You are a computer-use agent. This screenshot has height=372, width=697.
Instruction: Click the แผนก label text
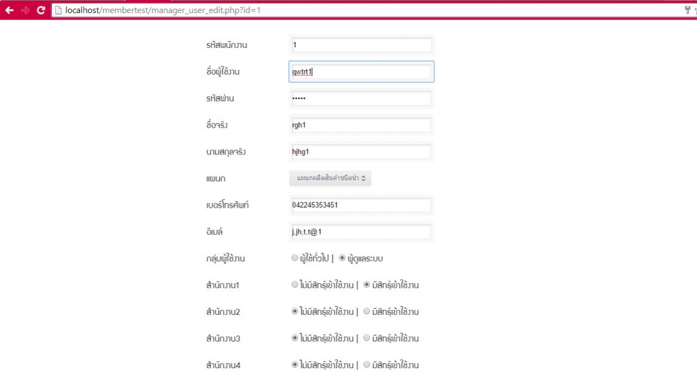click(x=216, y=178)
